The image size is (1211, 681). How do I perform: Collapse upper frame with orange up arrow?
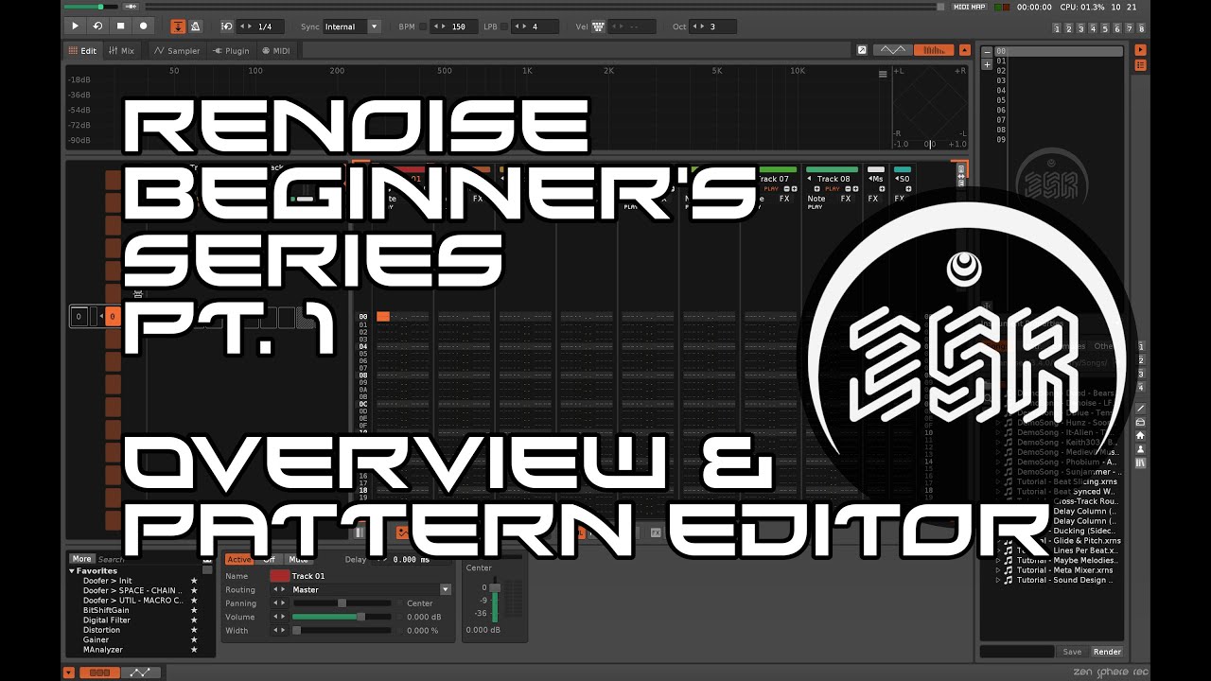click(x=965, y=50)
